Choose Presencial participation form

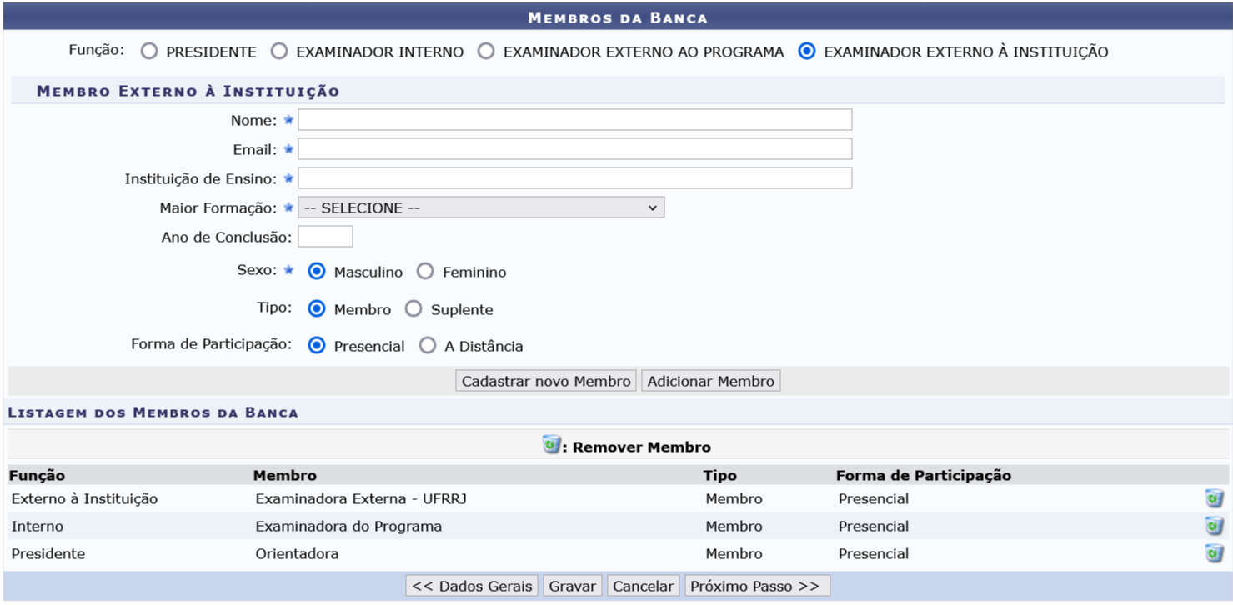[317, 346]
